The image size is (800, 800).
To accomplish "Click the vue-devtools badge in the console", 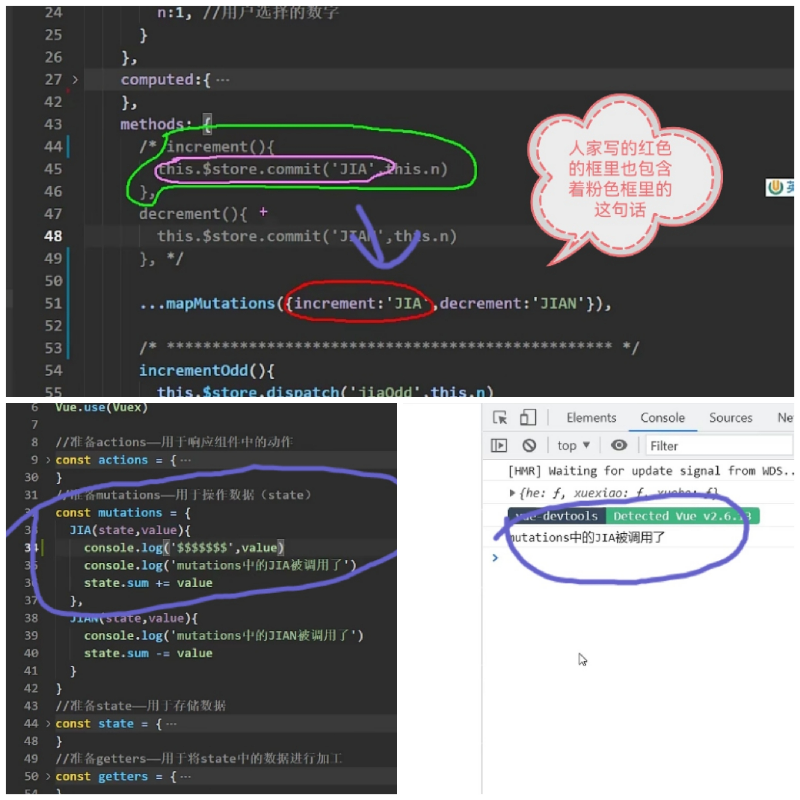I will click(x=557, y=516).
